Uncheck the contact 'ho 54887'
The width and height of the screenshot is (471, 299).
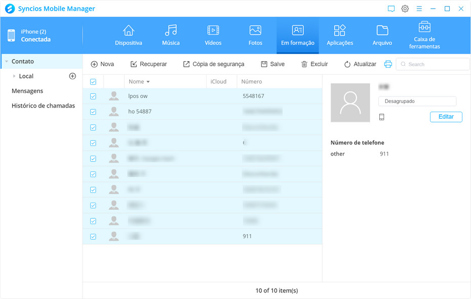pyautogui.click(x=93, y=112)
